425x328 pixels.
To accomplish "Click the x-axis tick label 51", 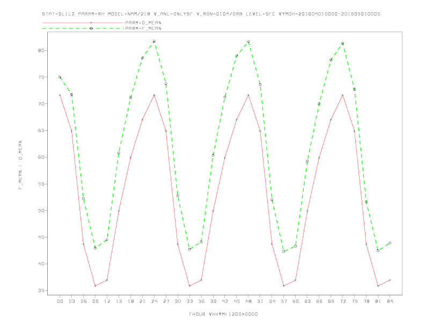I will point(260,301).
